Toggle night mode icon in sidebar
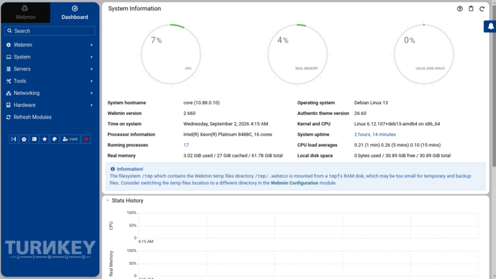The image size is (496, 279). pos(24,139)
